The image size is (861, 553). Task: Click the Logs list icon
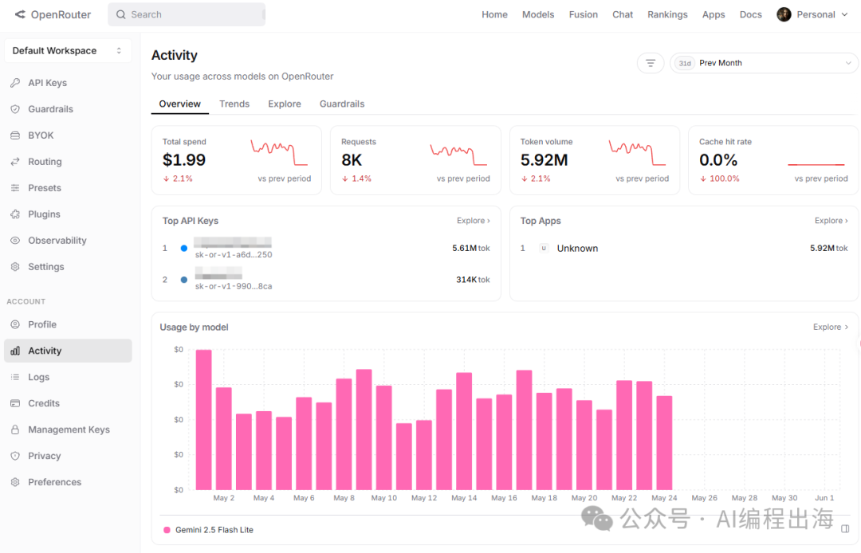tap(15, 378)
